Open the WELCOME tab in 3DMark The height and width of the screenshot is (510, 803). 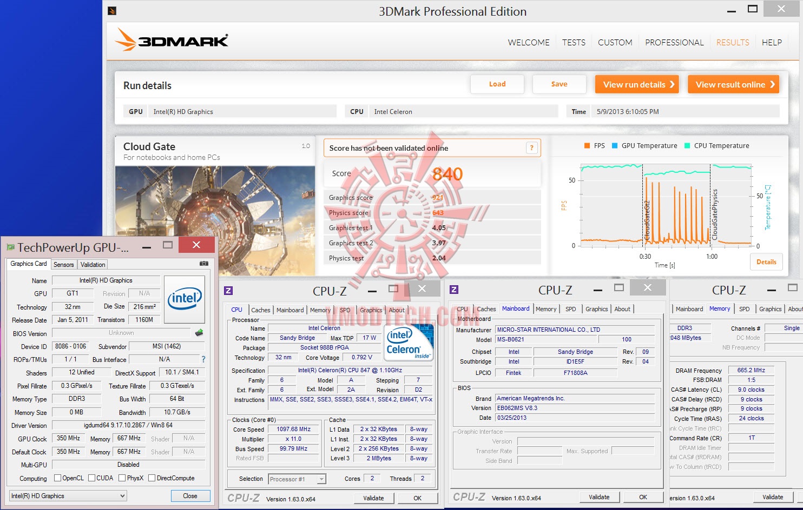click(529, 43)
